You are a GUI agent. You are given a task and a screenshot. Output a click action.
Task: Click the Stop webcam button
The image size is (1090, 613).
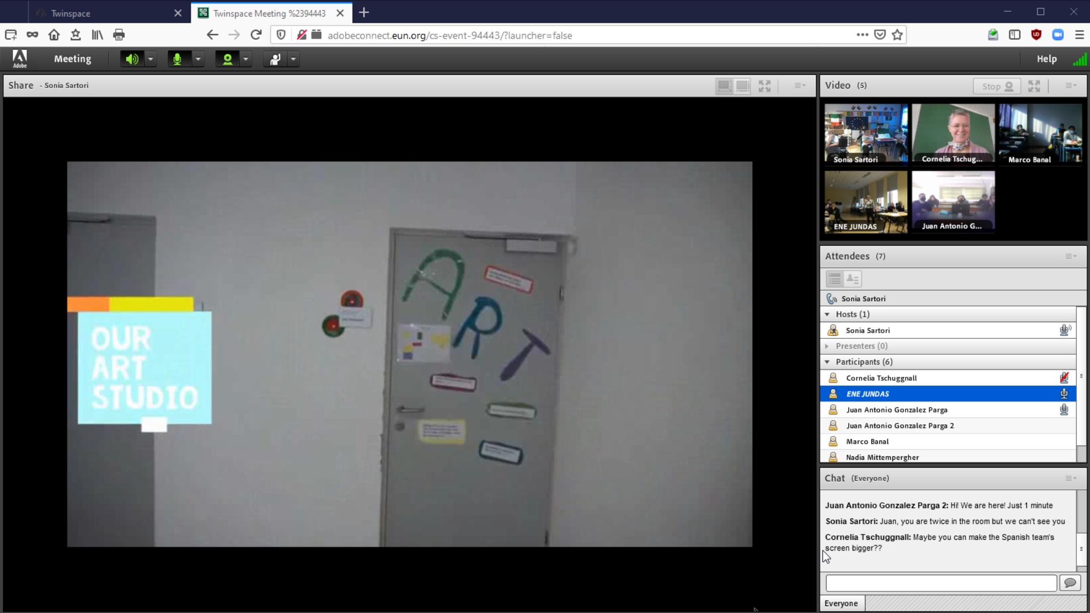coord(997,86)
